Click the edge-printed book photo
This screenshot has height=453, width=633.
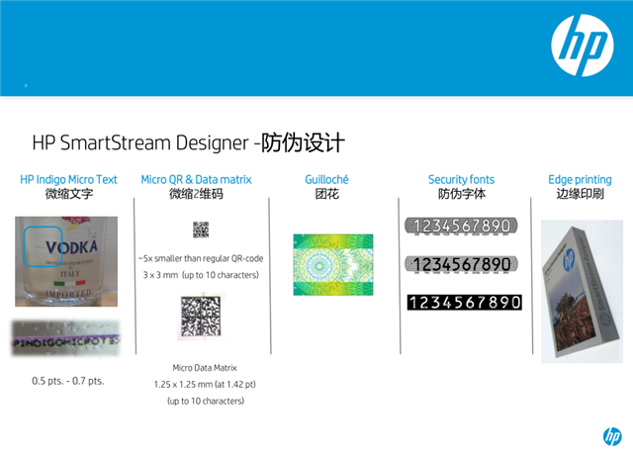coord(582,292)
